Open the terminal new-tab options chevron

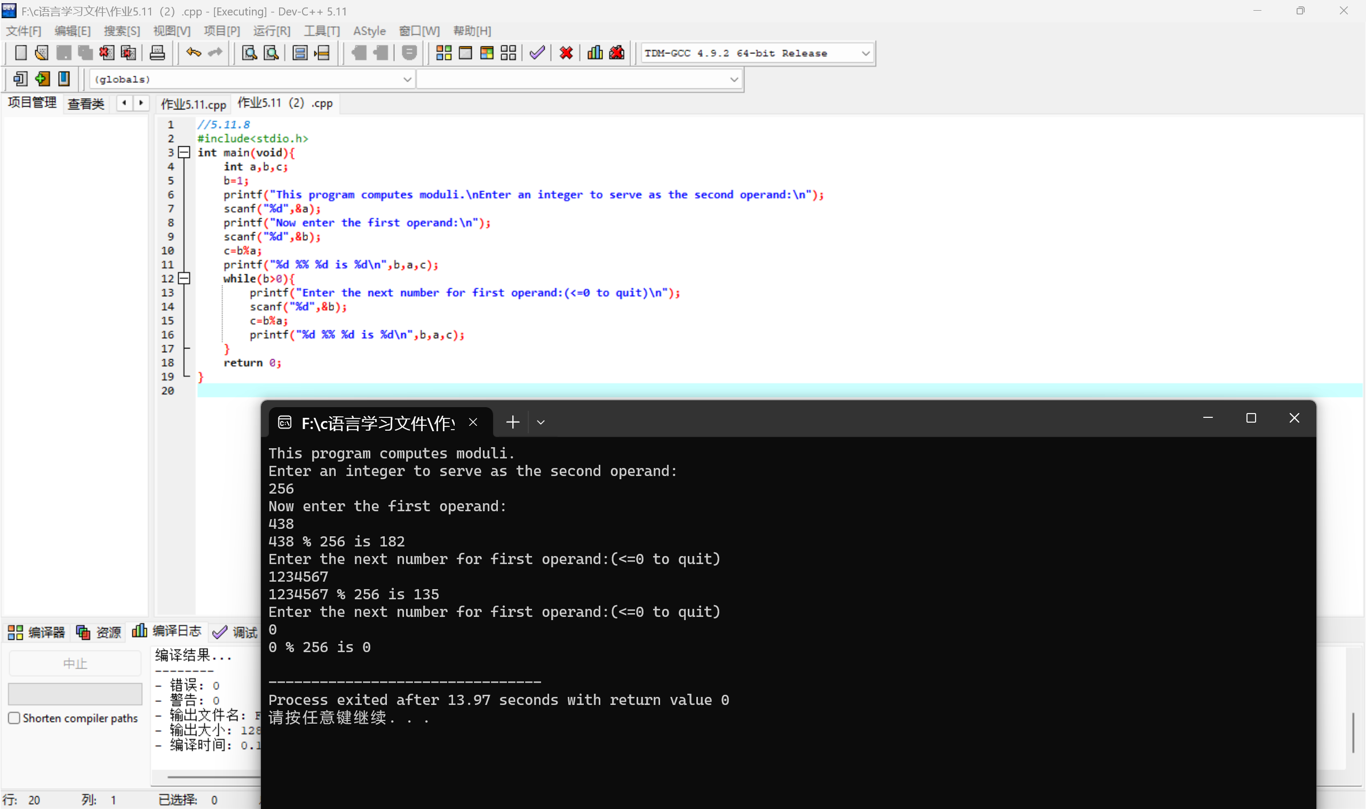[x=540, y=423]
